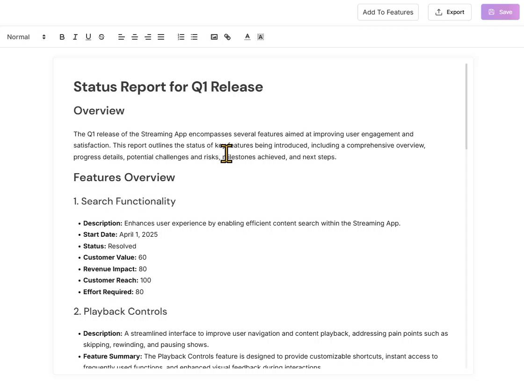
Task: Click the 'Status: Resolved' bullet
Action: (109, 246)
